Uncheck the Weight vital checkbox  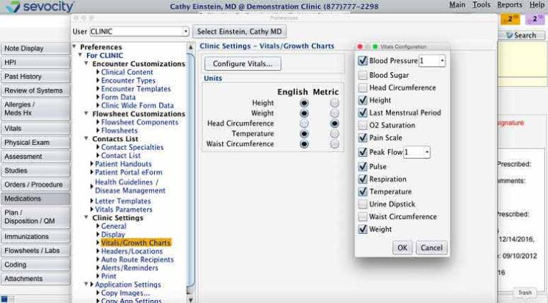(362, 229)
